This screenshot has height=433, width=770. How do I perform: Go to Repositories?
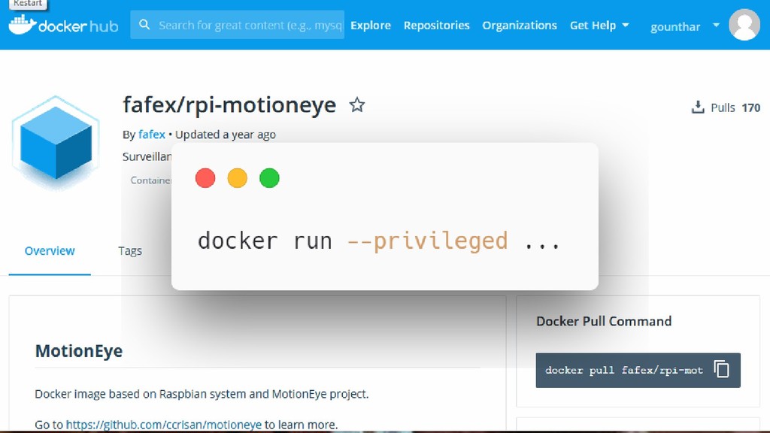click(x=437, y=25)
